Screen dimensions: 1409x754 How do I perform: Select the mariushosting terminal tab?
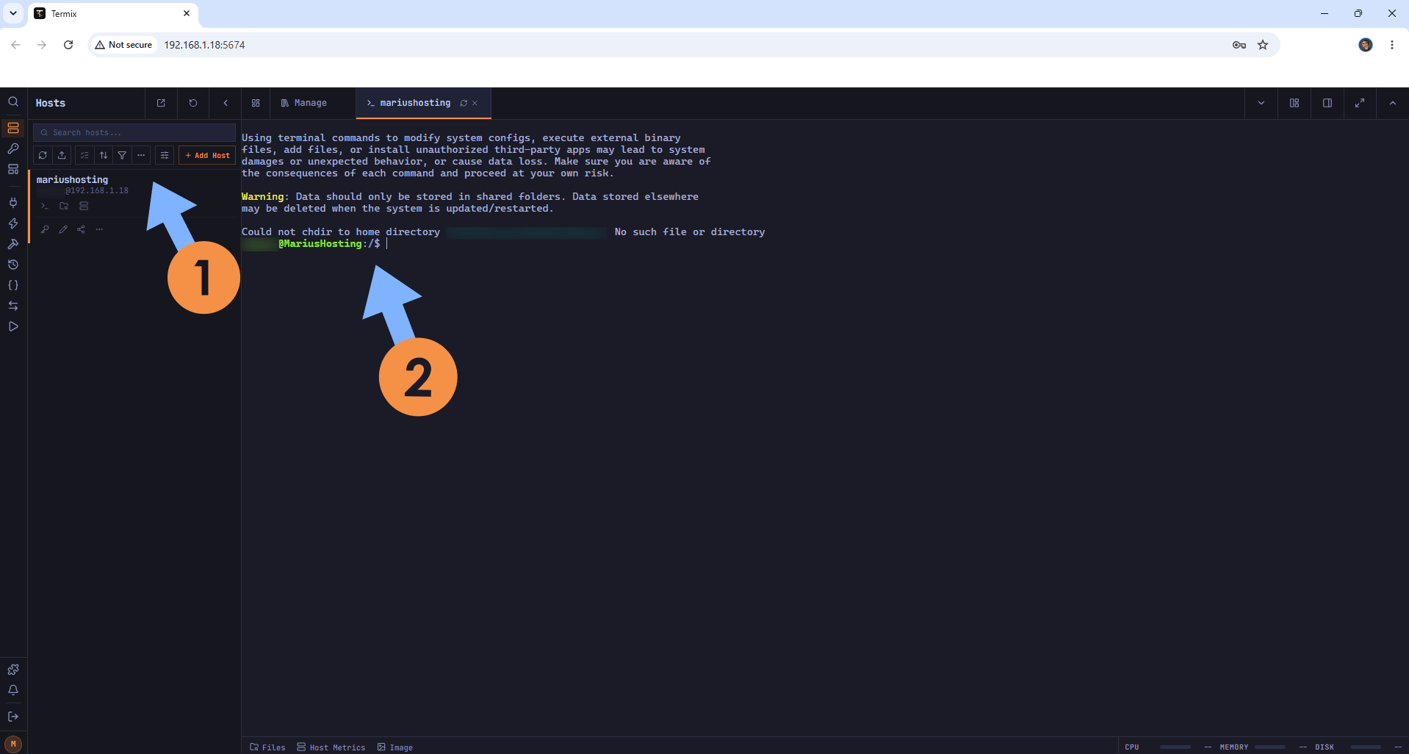415,103
